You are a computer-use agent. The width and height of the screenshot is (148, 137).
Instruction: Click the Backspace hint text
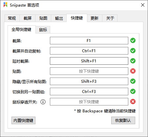105,111
